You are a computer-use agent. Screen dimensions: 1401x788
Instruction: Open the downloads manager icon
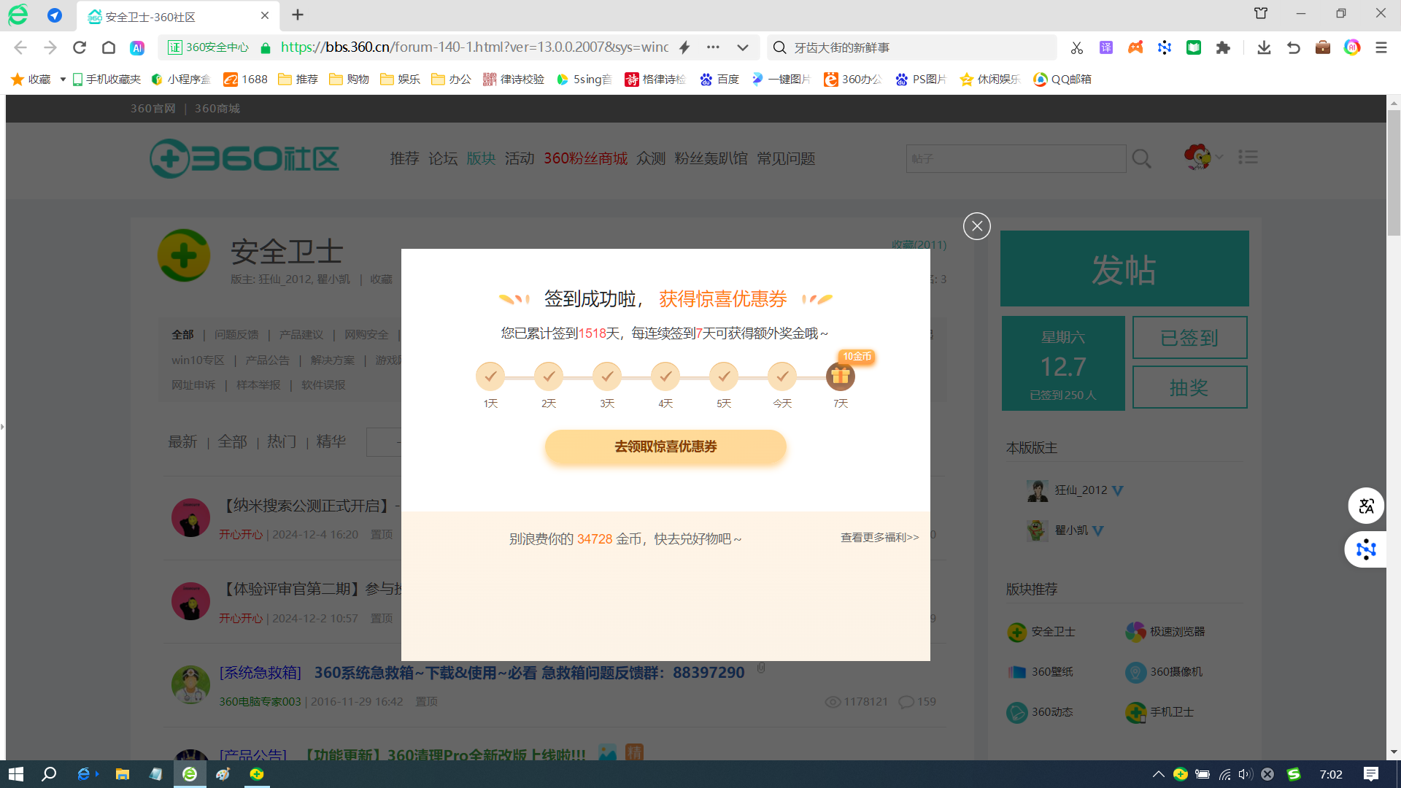[x=1264, y=47]
